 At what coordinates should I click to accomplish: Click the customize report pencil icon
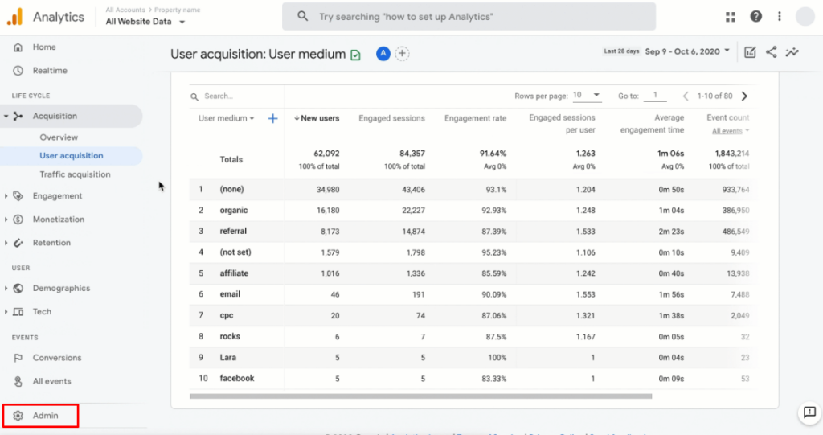tap(750, 52)
